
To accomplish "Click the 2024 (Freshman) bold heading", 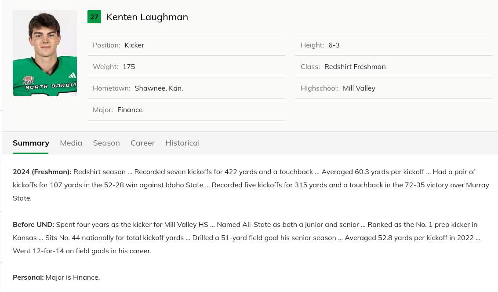I will click(x=42, y=172).
